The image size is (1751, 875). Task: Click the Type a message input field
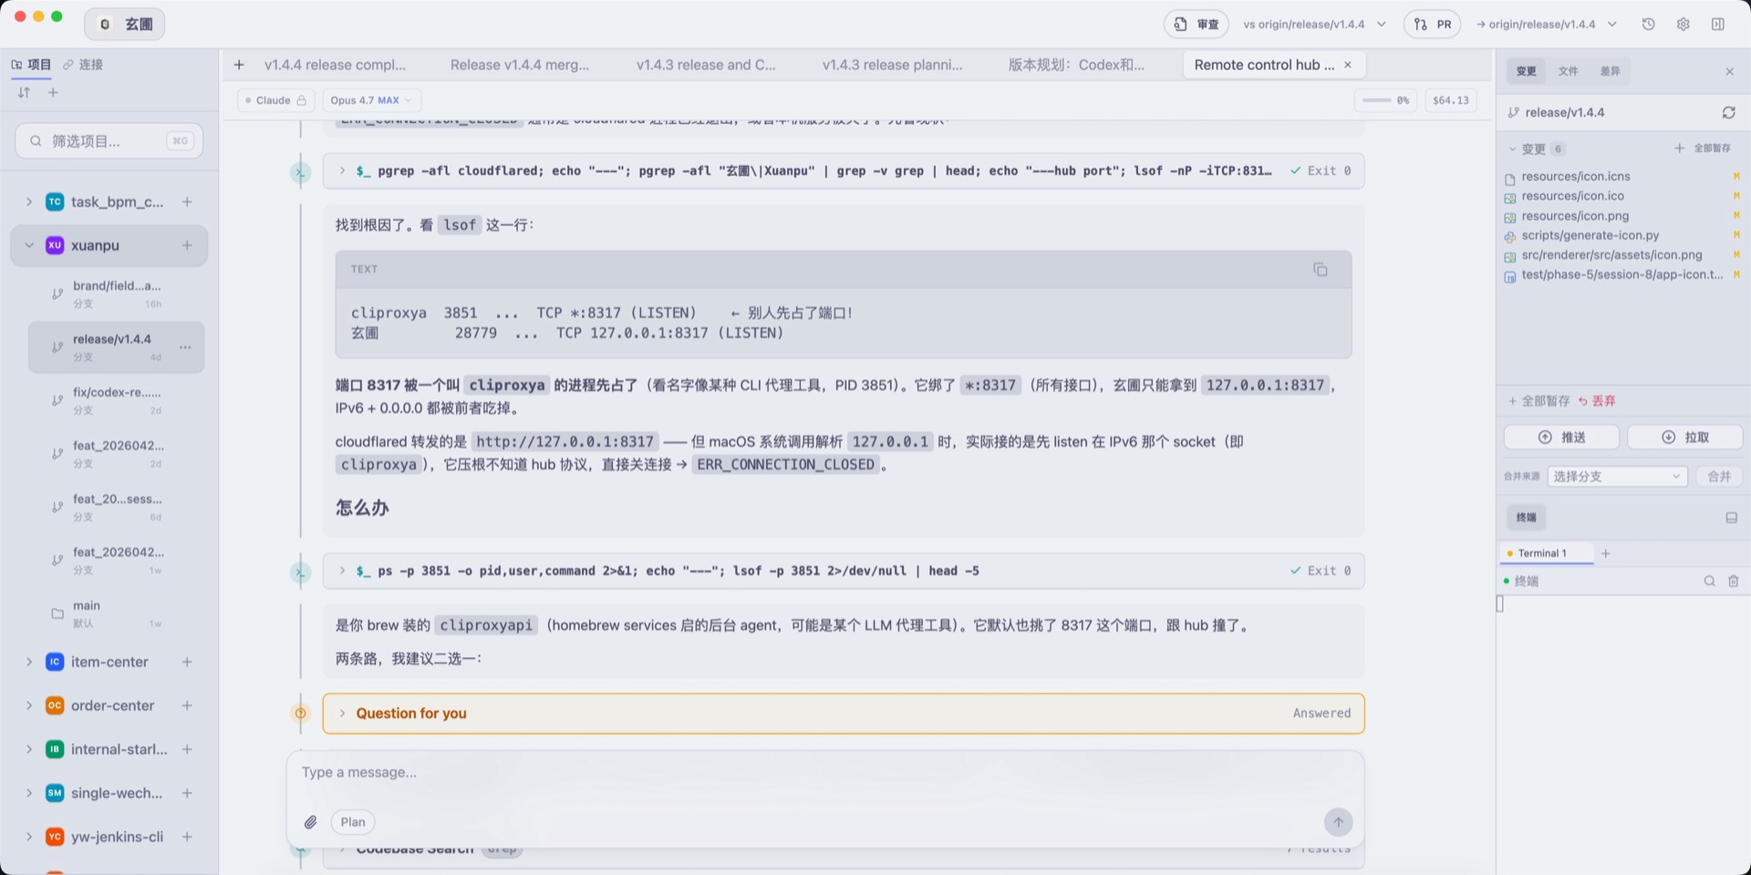(x=821, y=772)
